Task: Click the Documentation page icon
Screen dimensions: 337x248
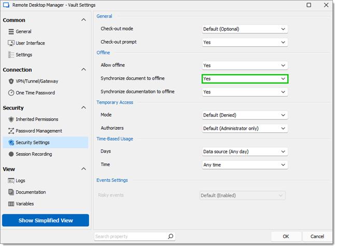Action: point(11,192)
